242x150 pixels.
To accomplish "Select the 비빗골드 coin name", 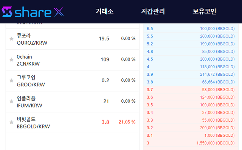I will click(x=26, y=119).
